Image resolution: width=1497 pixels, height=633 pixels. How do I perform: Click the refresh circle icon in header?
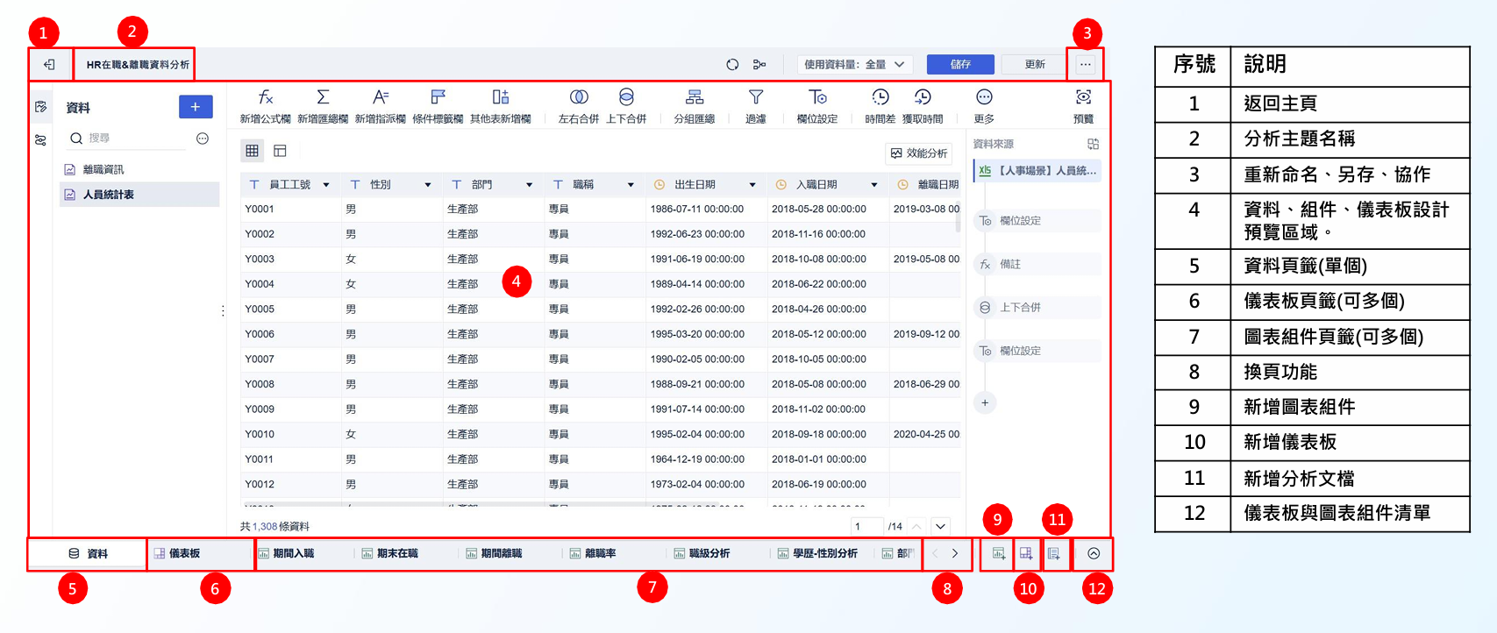click(732, 65)
